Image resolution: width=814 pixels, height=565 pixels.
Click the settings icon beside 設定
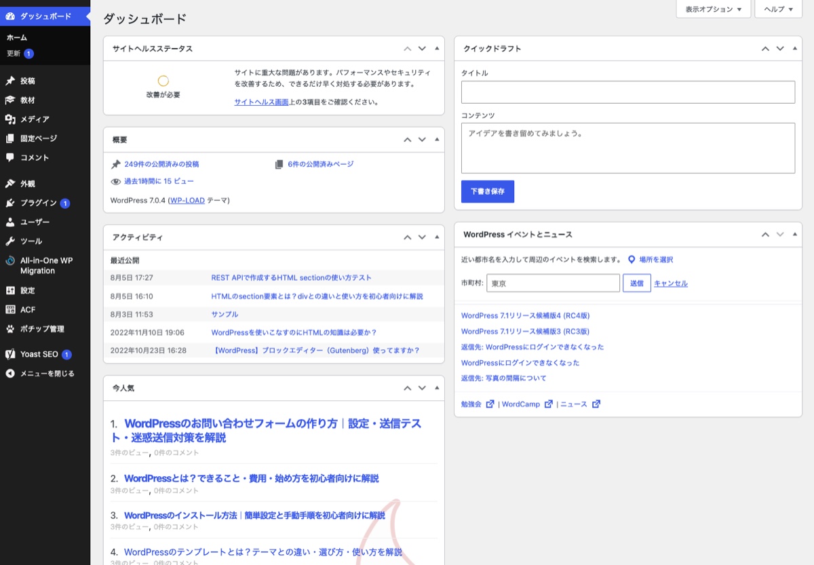(x=10, y=290)
